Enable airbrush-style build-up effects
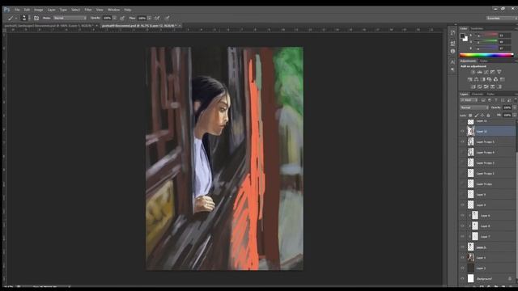The width and height of the screenshot is (518, 291). pos(157,18)
